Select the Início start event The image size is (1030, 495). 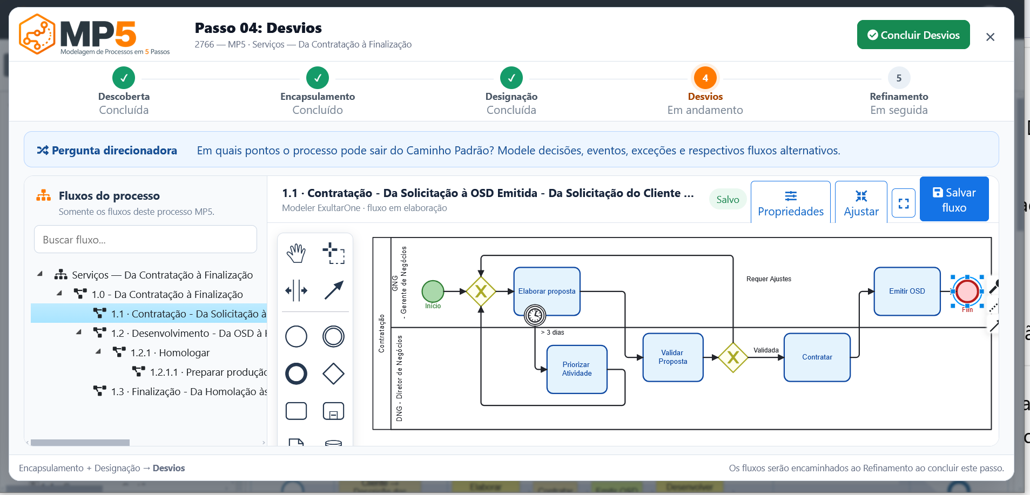(x=433, y=291)
